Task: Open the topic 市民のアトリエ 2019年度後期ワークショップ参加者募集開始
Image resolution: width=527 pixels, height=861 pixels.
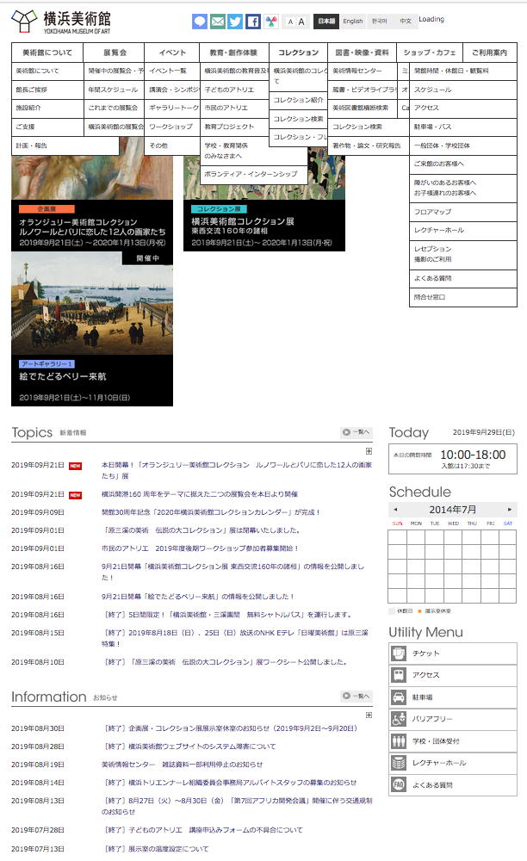Action: [200, 548]
